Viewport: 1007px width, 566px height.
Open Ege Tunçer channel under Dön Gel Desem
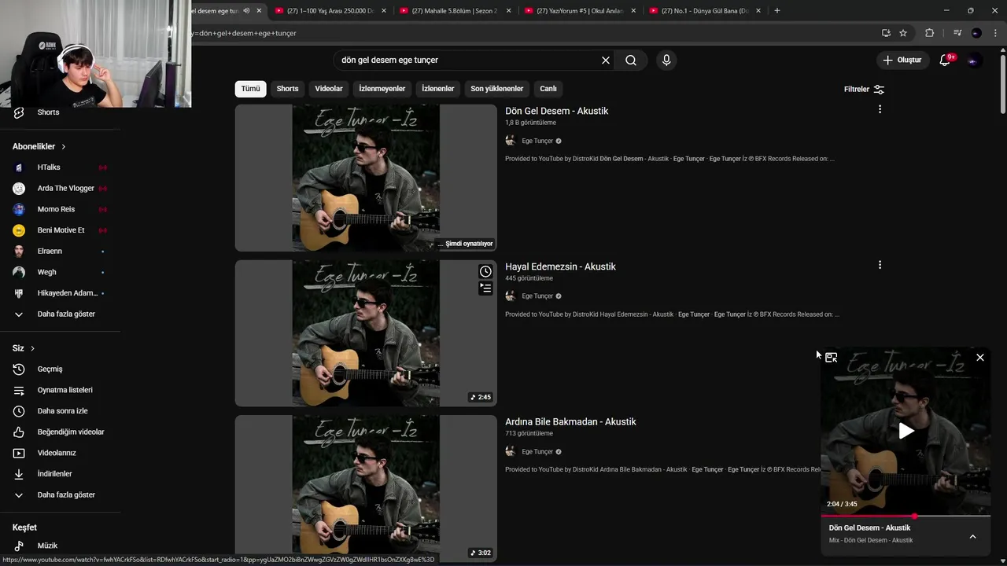click(x=537, y=141)
